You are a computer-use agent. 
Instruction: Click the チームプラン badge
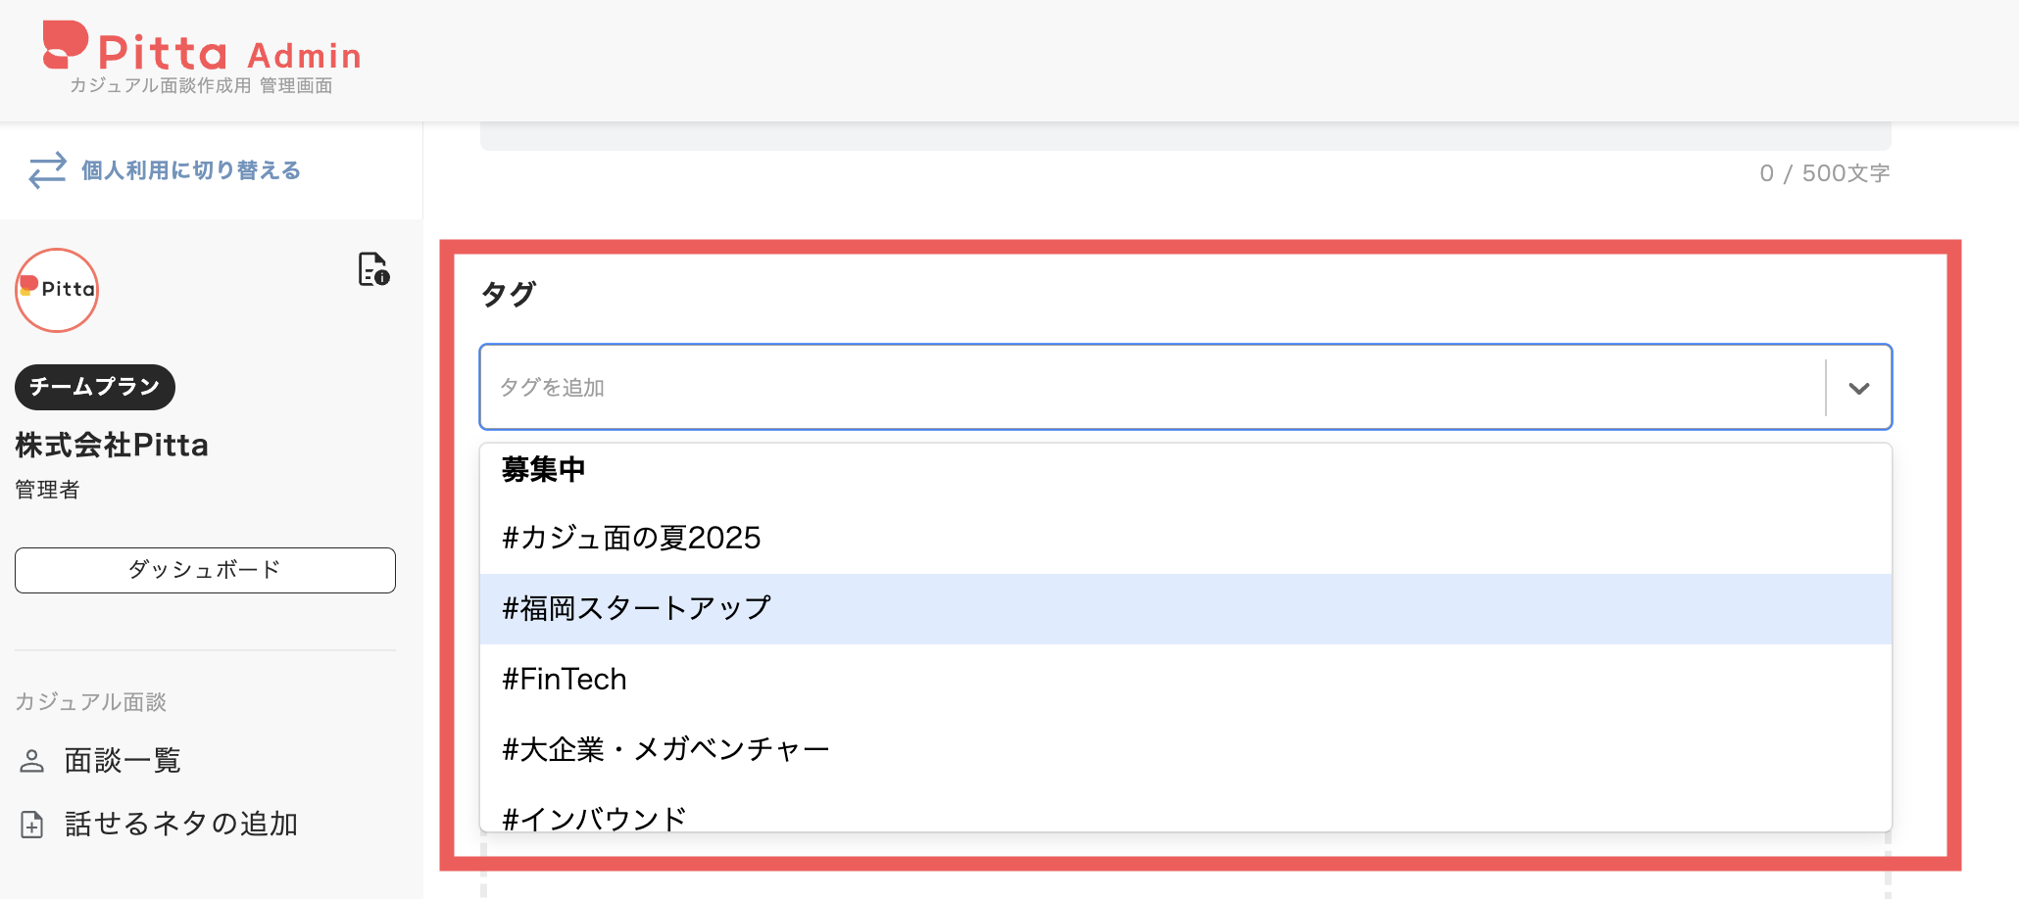[94, 387]
